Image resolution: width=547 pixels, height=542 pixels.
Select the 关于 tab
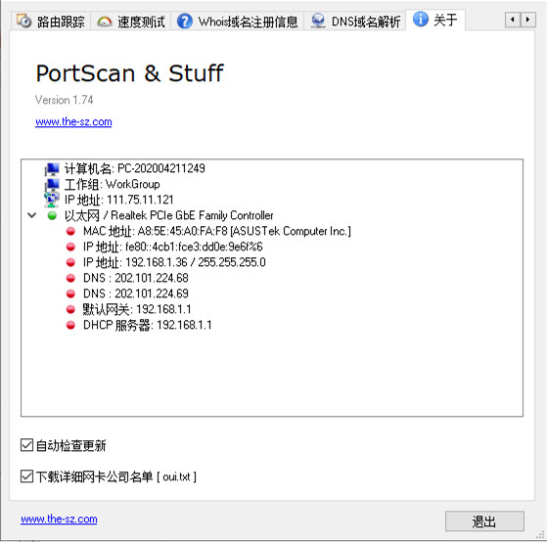[435, 20]
